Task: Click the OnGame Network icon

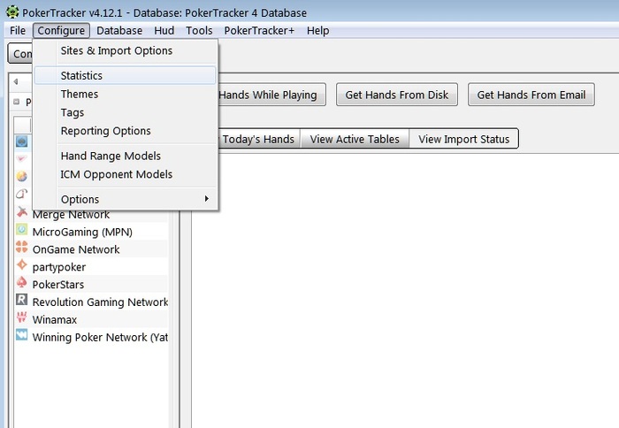Action: click(22, 248)
